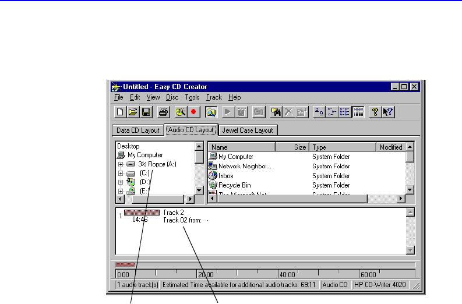Open the File menu
This screenshot has width=462, height=304.
(119, 97)
